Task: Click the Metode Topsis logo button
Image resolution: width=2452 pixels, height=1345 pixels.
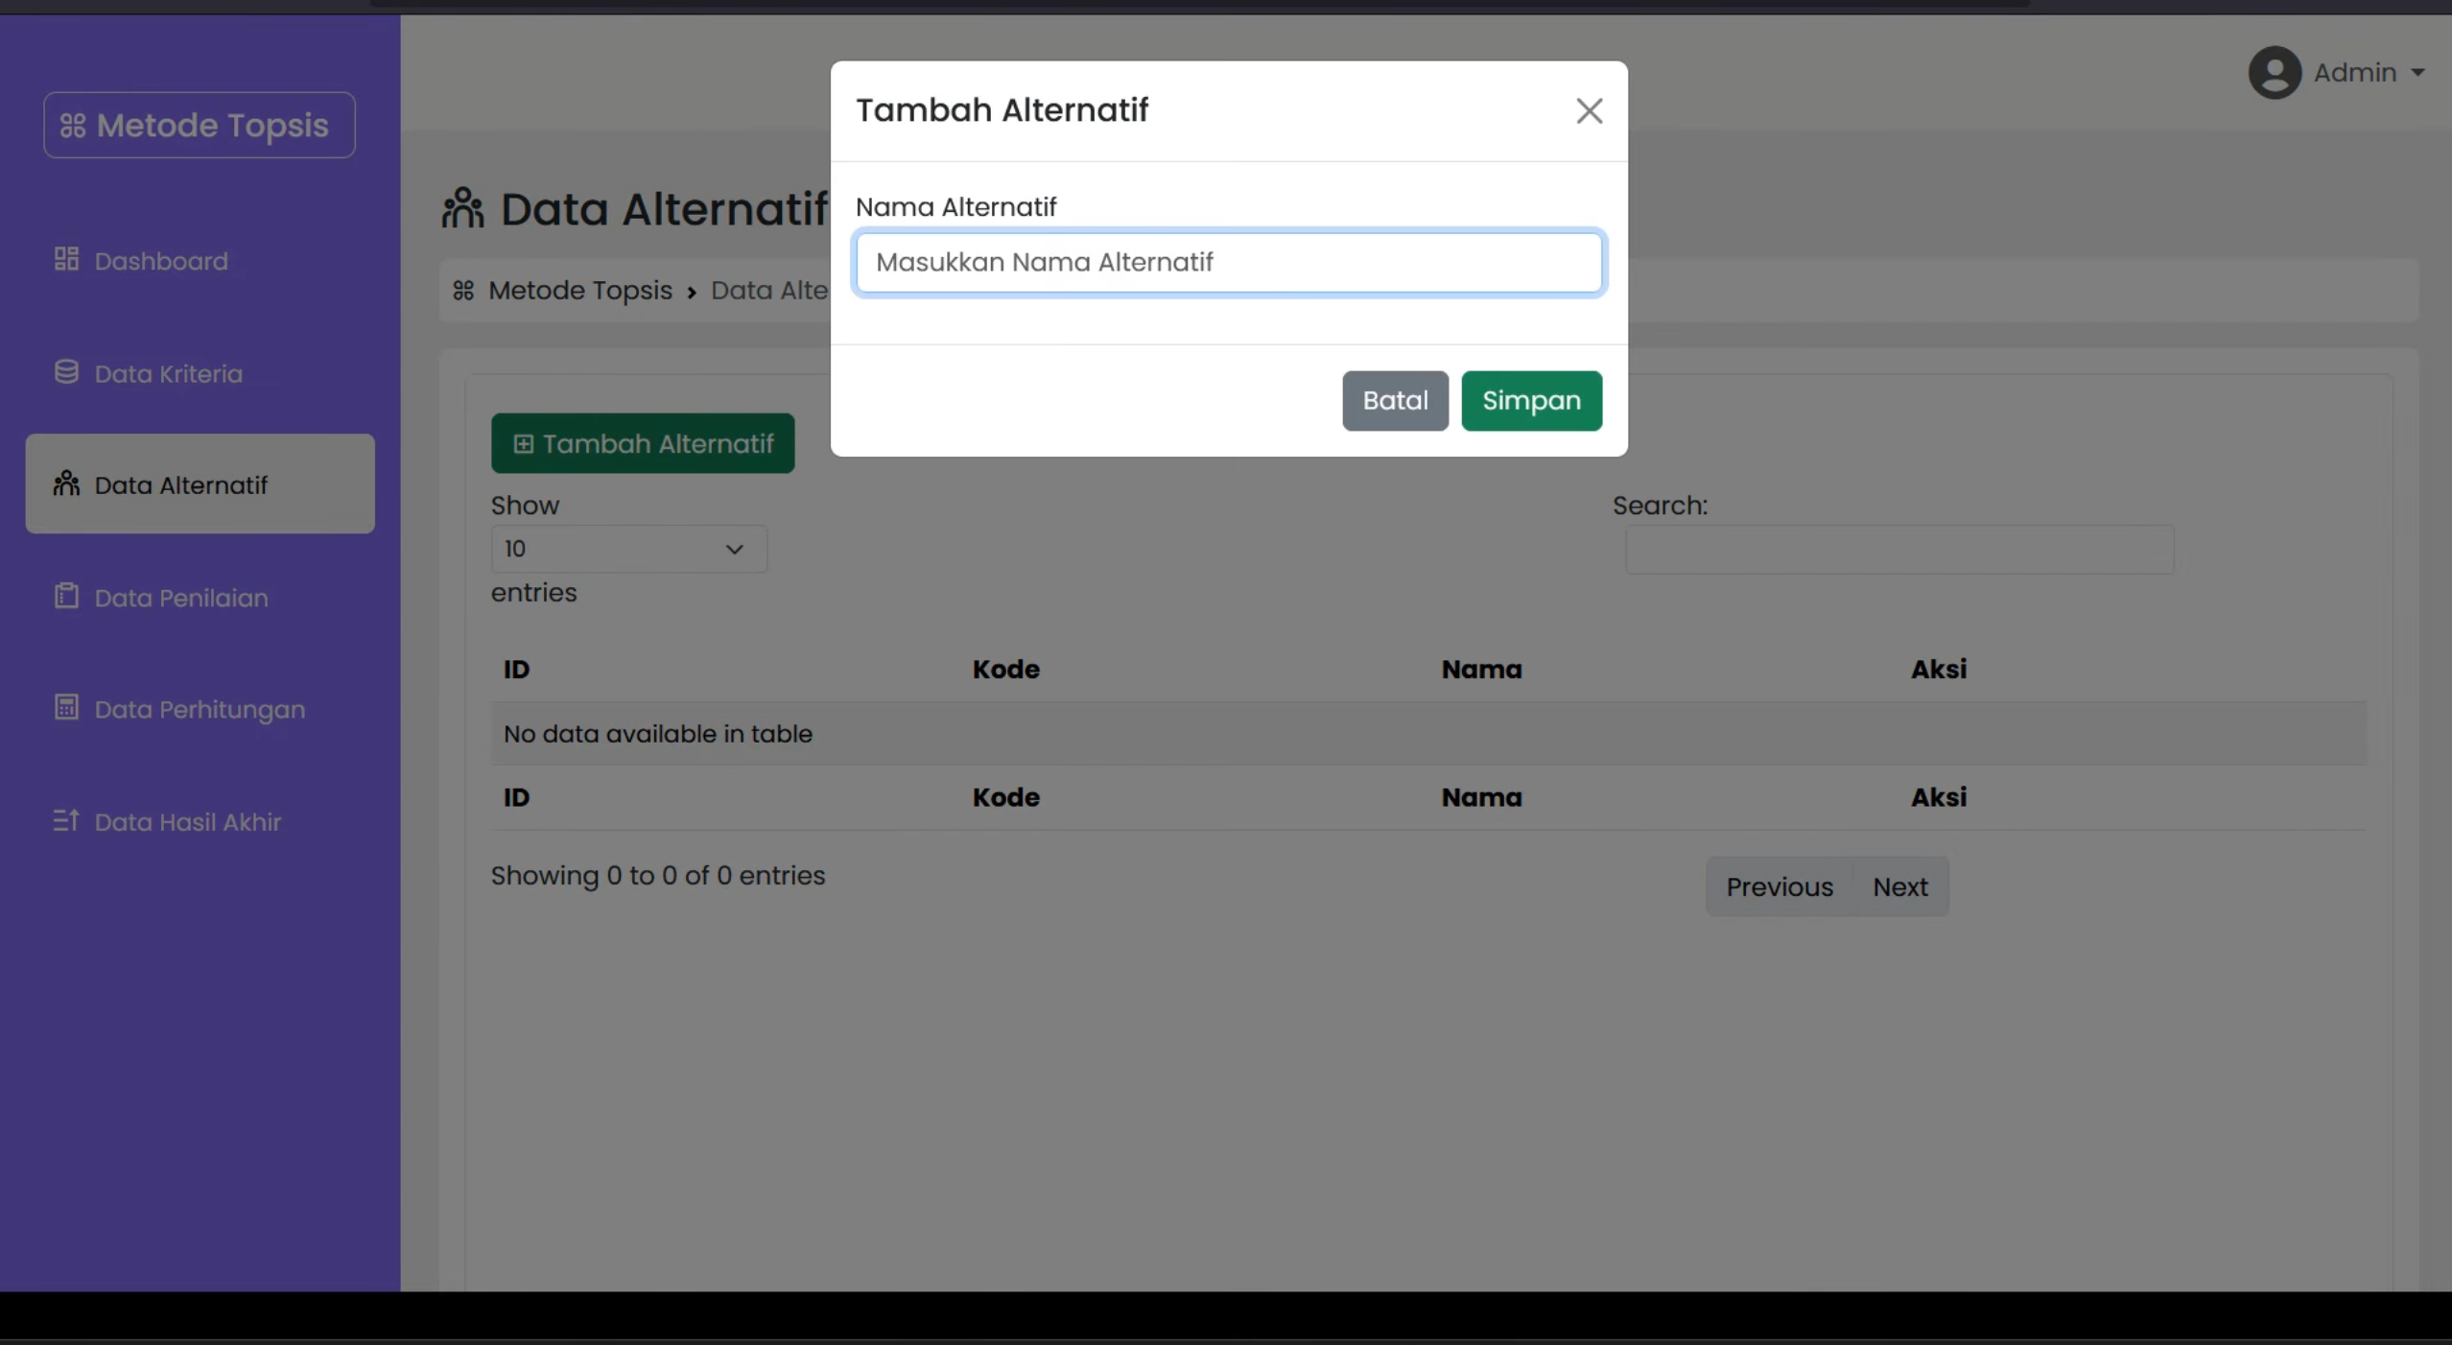Action: (x=200, y=125)
